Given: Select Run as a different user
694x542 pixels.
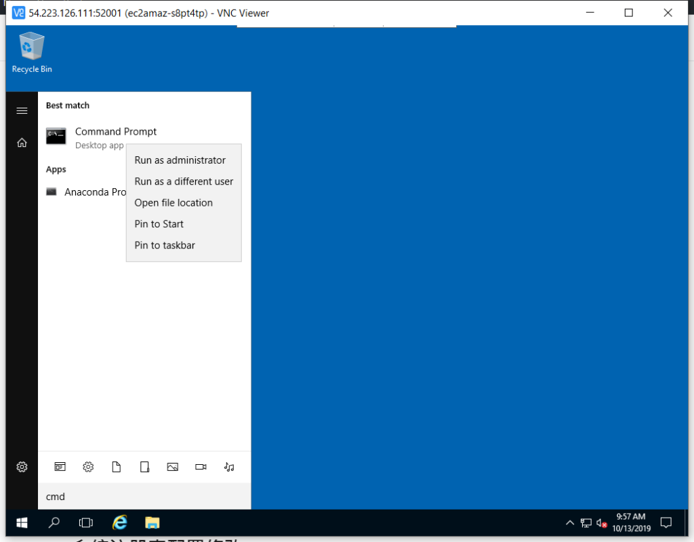Looking at the screenshot, I should (x=184, y=181).
